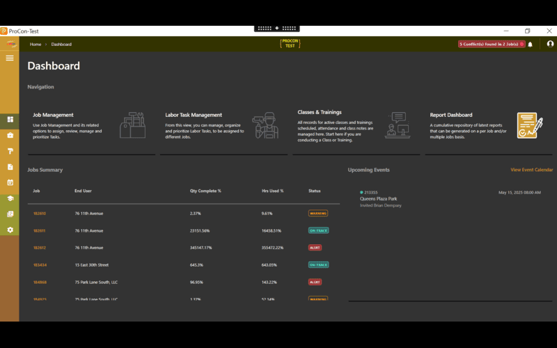The width and height of the screenshot is (557, 348).
Task: Restore down the ProCon-Test window
Action: [x=528, y=31]
